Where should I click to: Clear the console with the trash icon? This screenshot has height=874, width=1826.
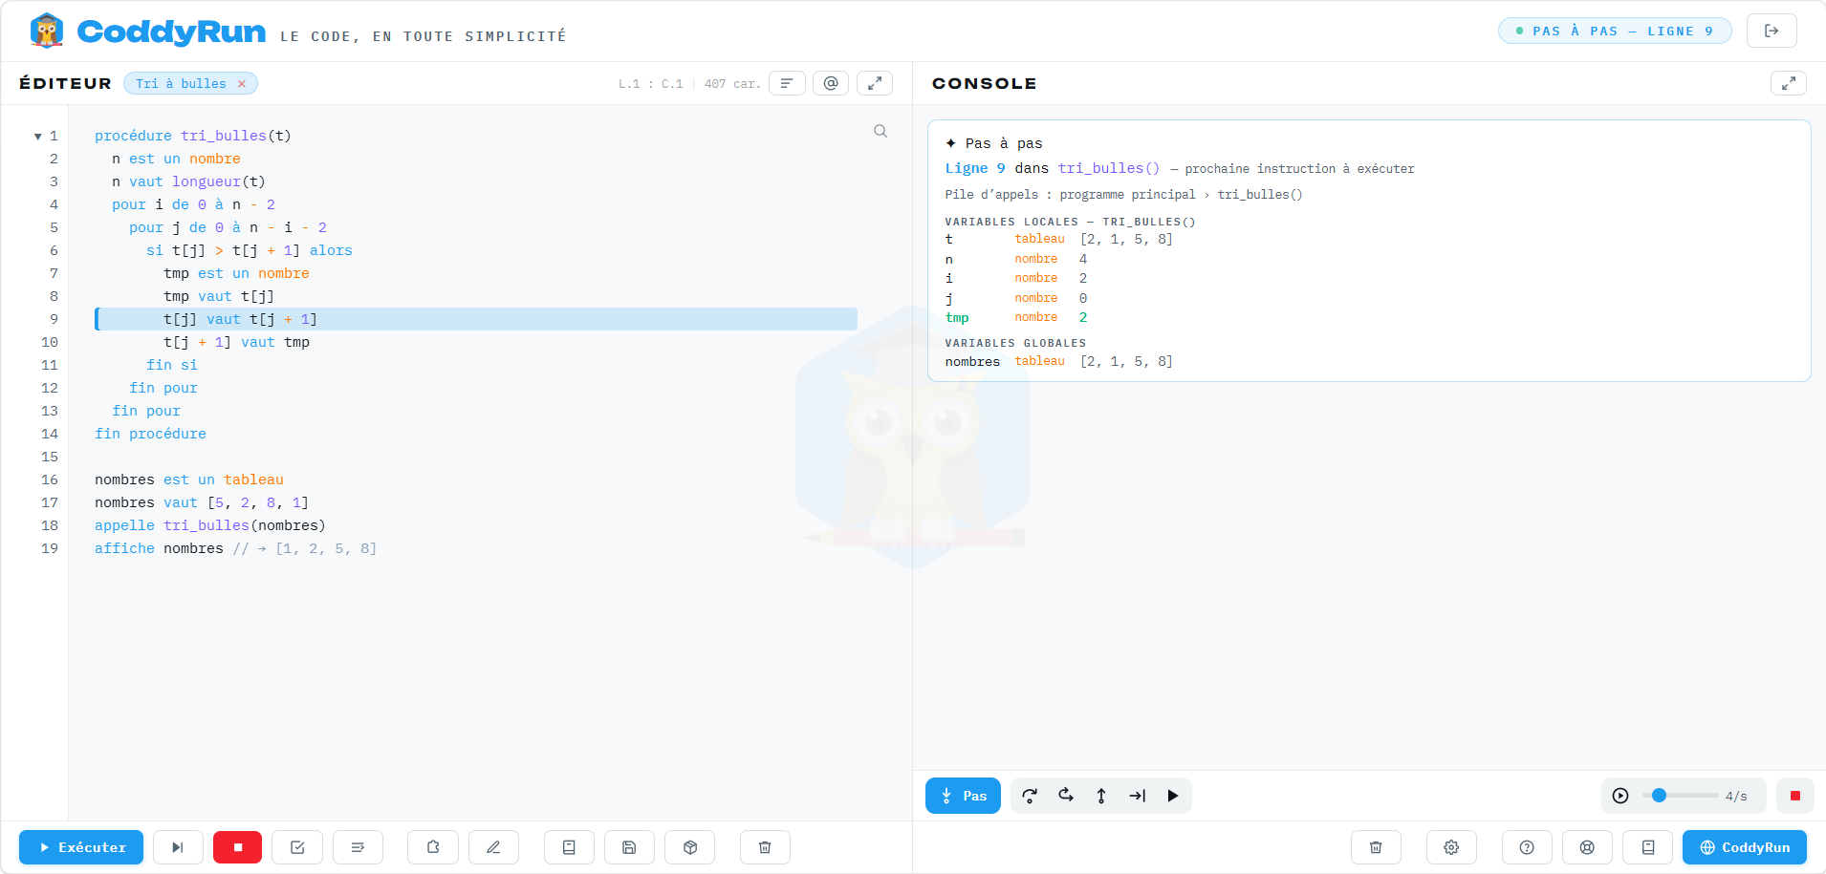1376,847
